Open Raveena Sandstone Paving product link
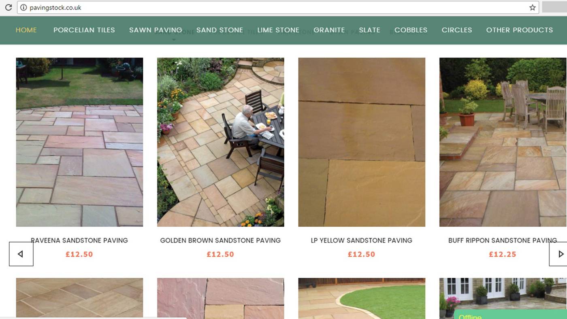The height and width of the screenshot is (319, 567). (x=79, y=240)
